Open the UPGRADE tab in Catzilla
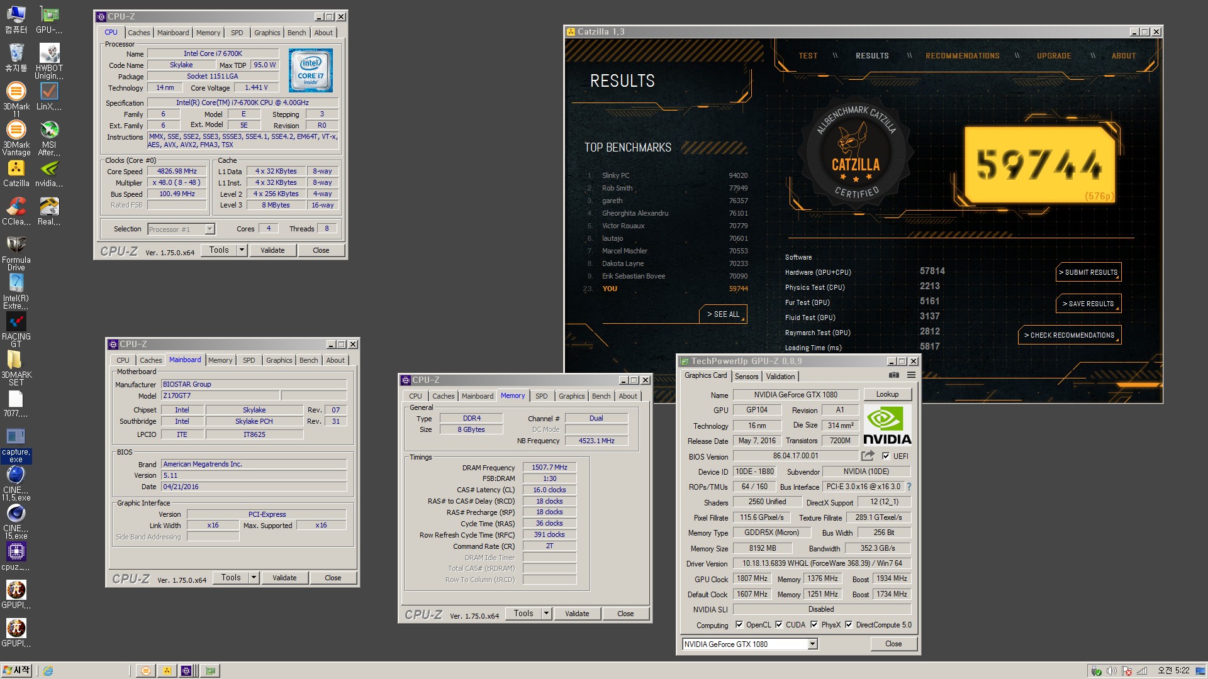 point(1054,56)
